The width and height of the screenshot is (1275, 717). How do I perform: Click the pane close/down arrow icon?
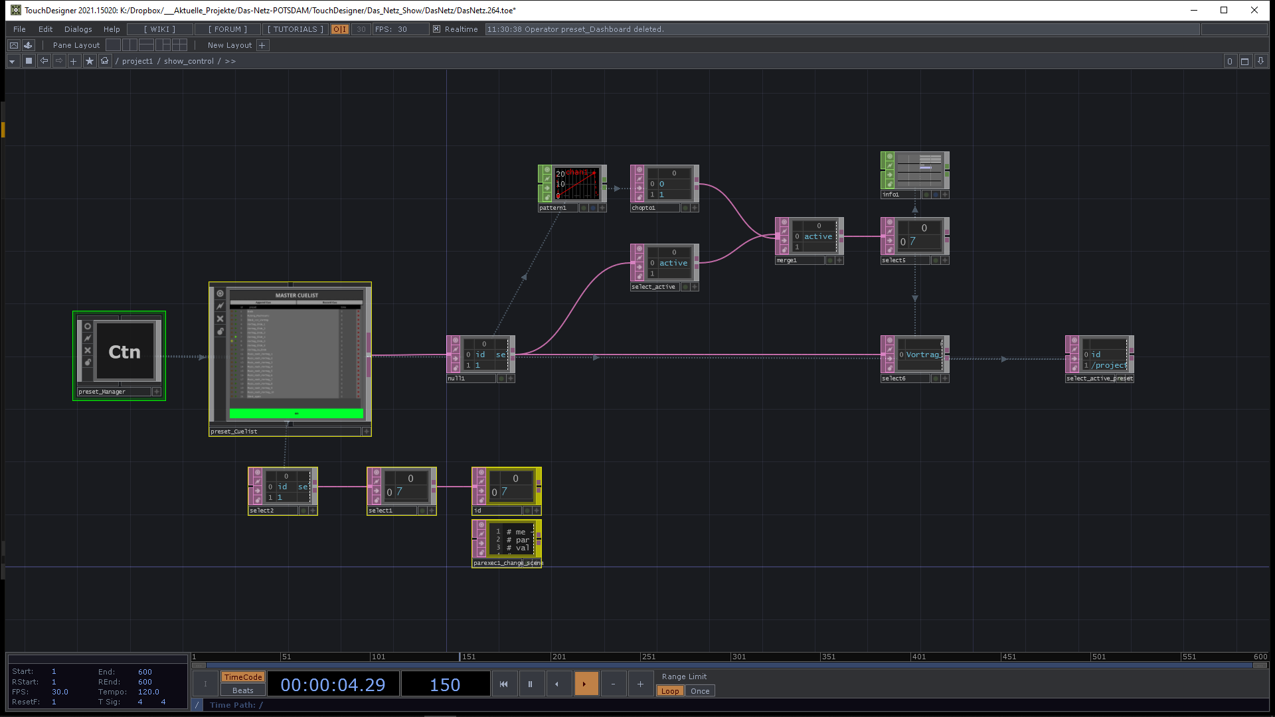(x=1260, y=61)
